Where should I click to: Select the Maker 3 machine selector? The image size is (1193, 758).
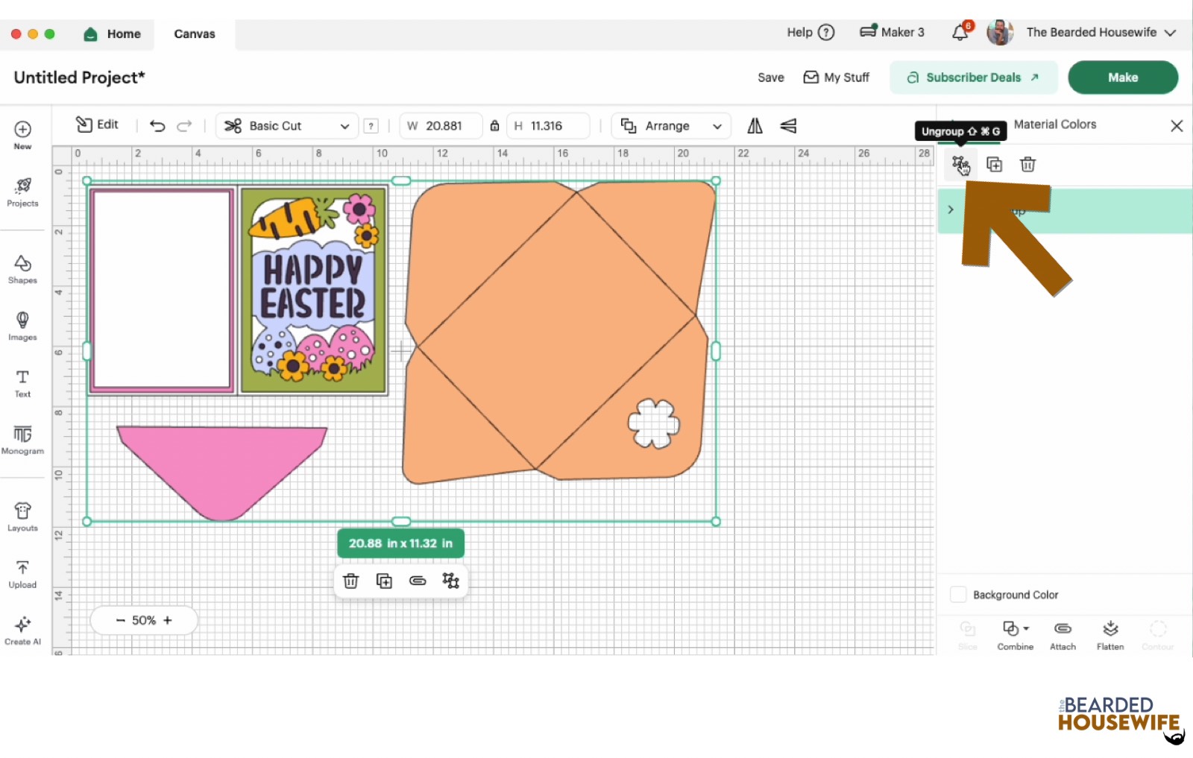pyautogui.click(x=892, y=32)
